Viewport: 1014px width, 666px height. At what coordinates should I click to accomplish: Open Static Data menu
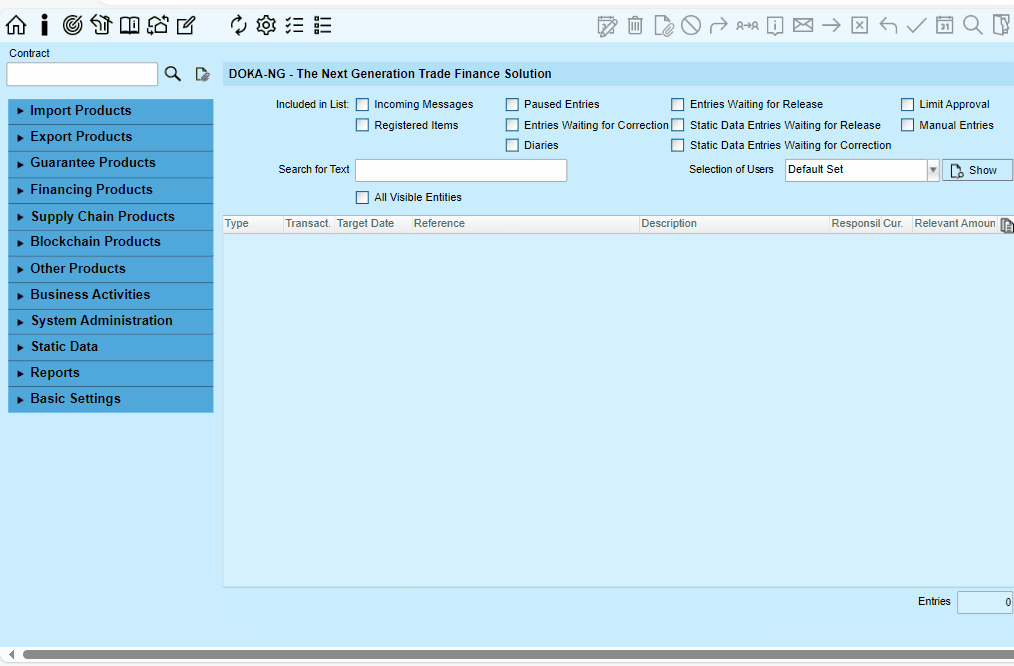click(111, 347)
